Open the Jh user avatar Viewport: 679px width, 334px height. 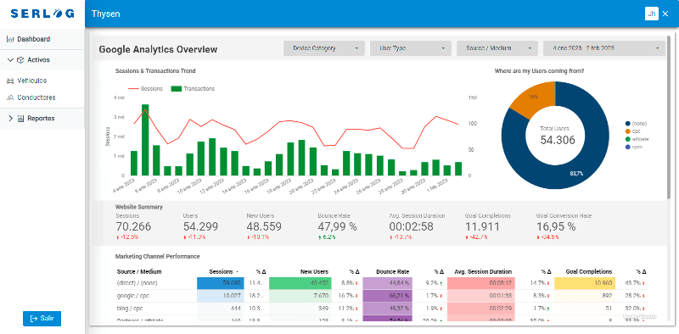pos(651,14)
